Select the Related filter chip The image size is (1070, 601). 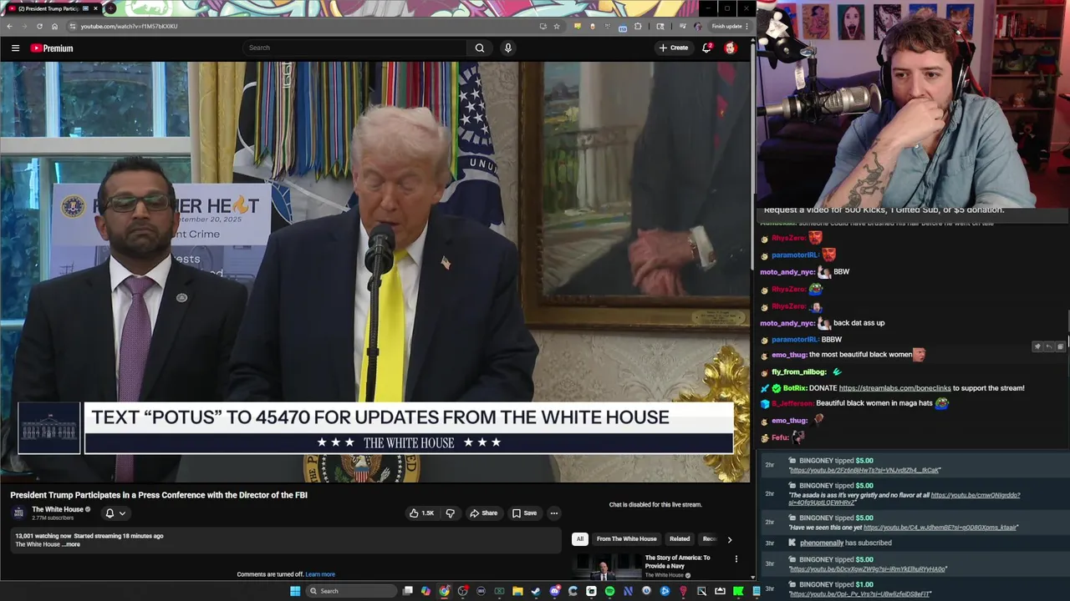pyautogui.click(x=680, y=539)
